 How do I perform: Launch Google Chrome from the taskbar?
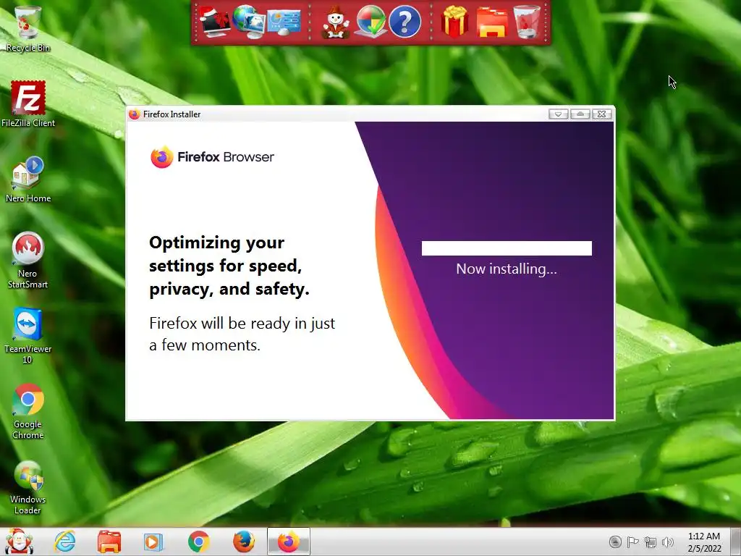[x=198, y=542]
